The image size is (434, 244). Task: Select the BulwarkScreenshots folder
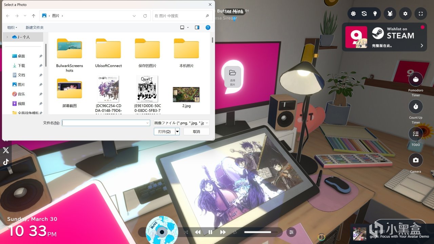pyautogui.click(x=70, y=55)
